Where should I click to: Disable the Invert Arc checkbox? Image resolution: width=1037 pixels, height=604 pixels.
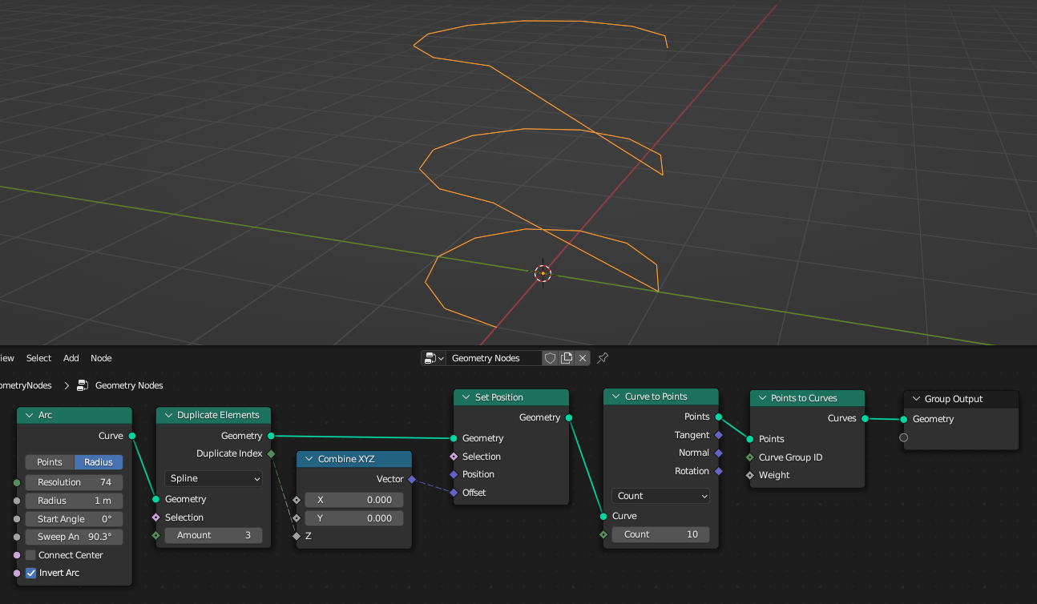(x=30, y=573)
